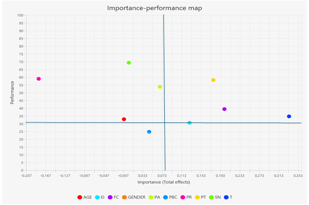Toggle the PBC legend entry
Image resolution: width=309 pixels, height=205 pixels.
point(170,197)
